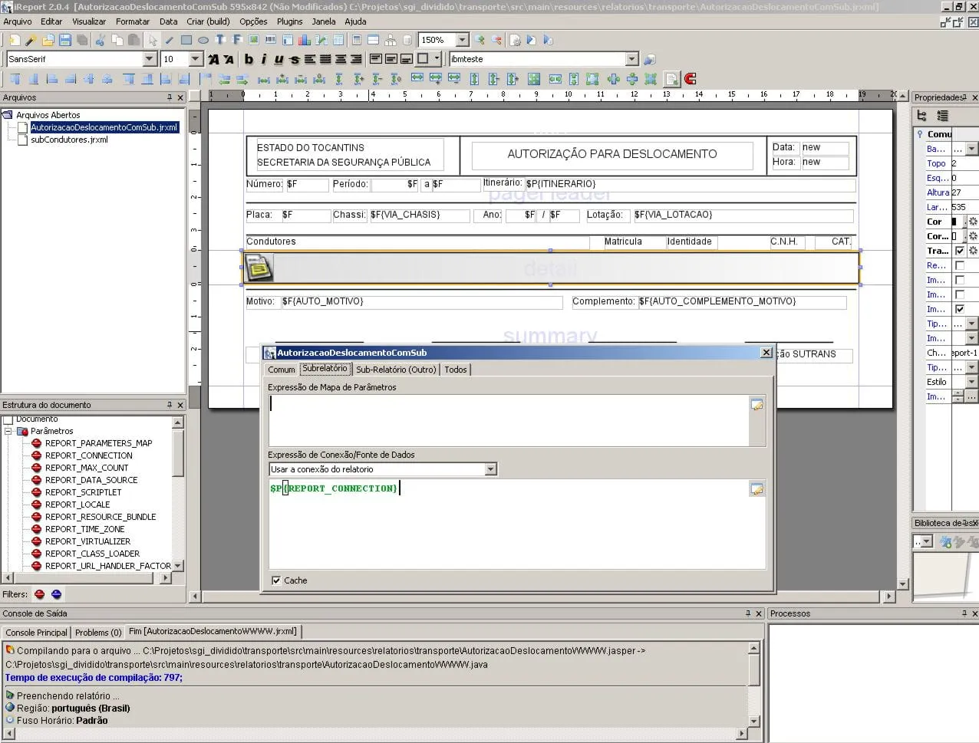Click the Cor color swatch in properties
The image size is (979, 743).
coord(954,222)
